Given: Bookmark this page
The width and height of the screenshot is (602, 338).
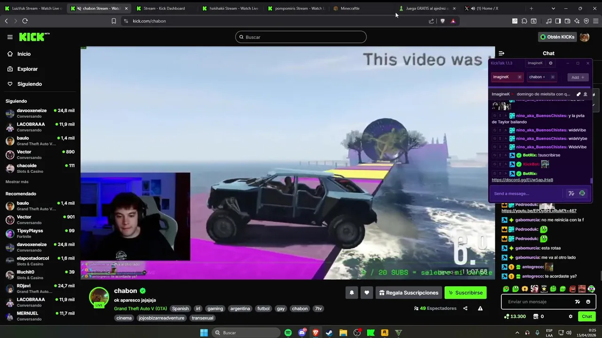Looking at the screenshot, I should pos(114,21).
